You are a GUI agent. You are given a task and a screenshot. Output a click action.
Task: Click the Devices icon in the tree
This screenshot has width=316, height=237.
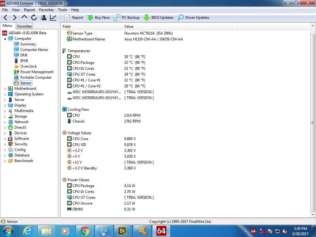coord(10,133)
